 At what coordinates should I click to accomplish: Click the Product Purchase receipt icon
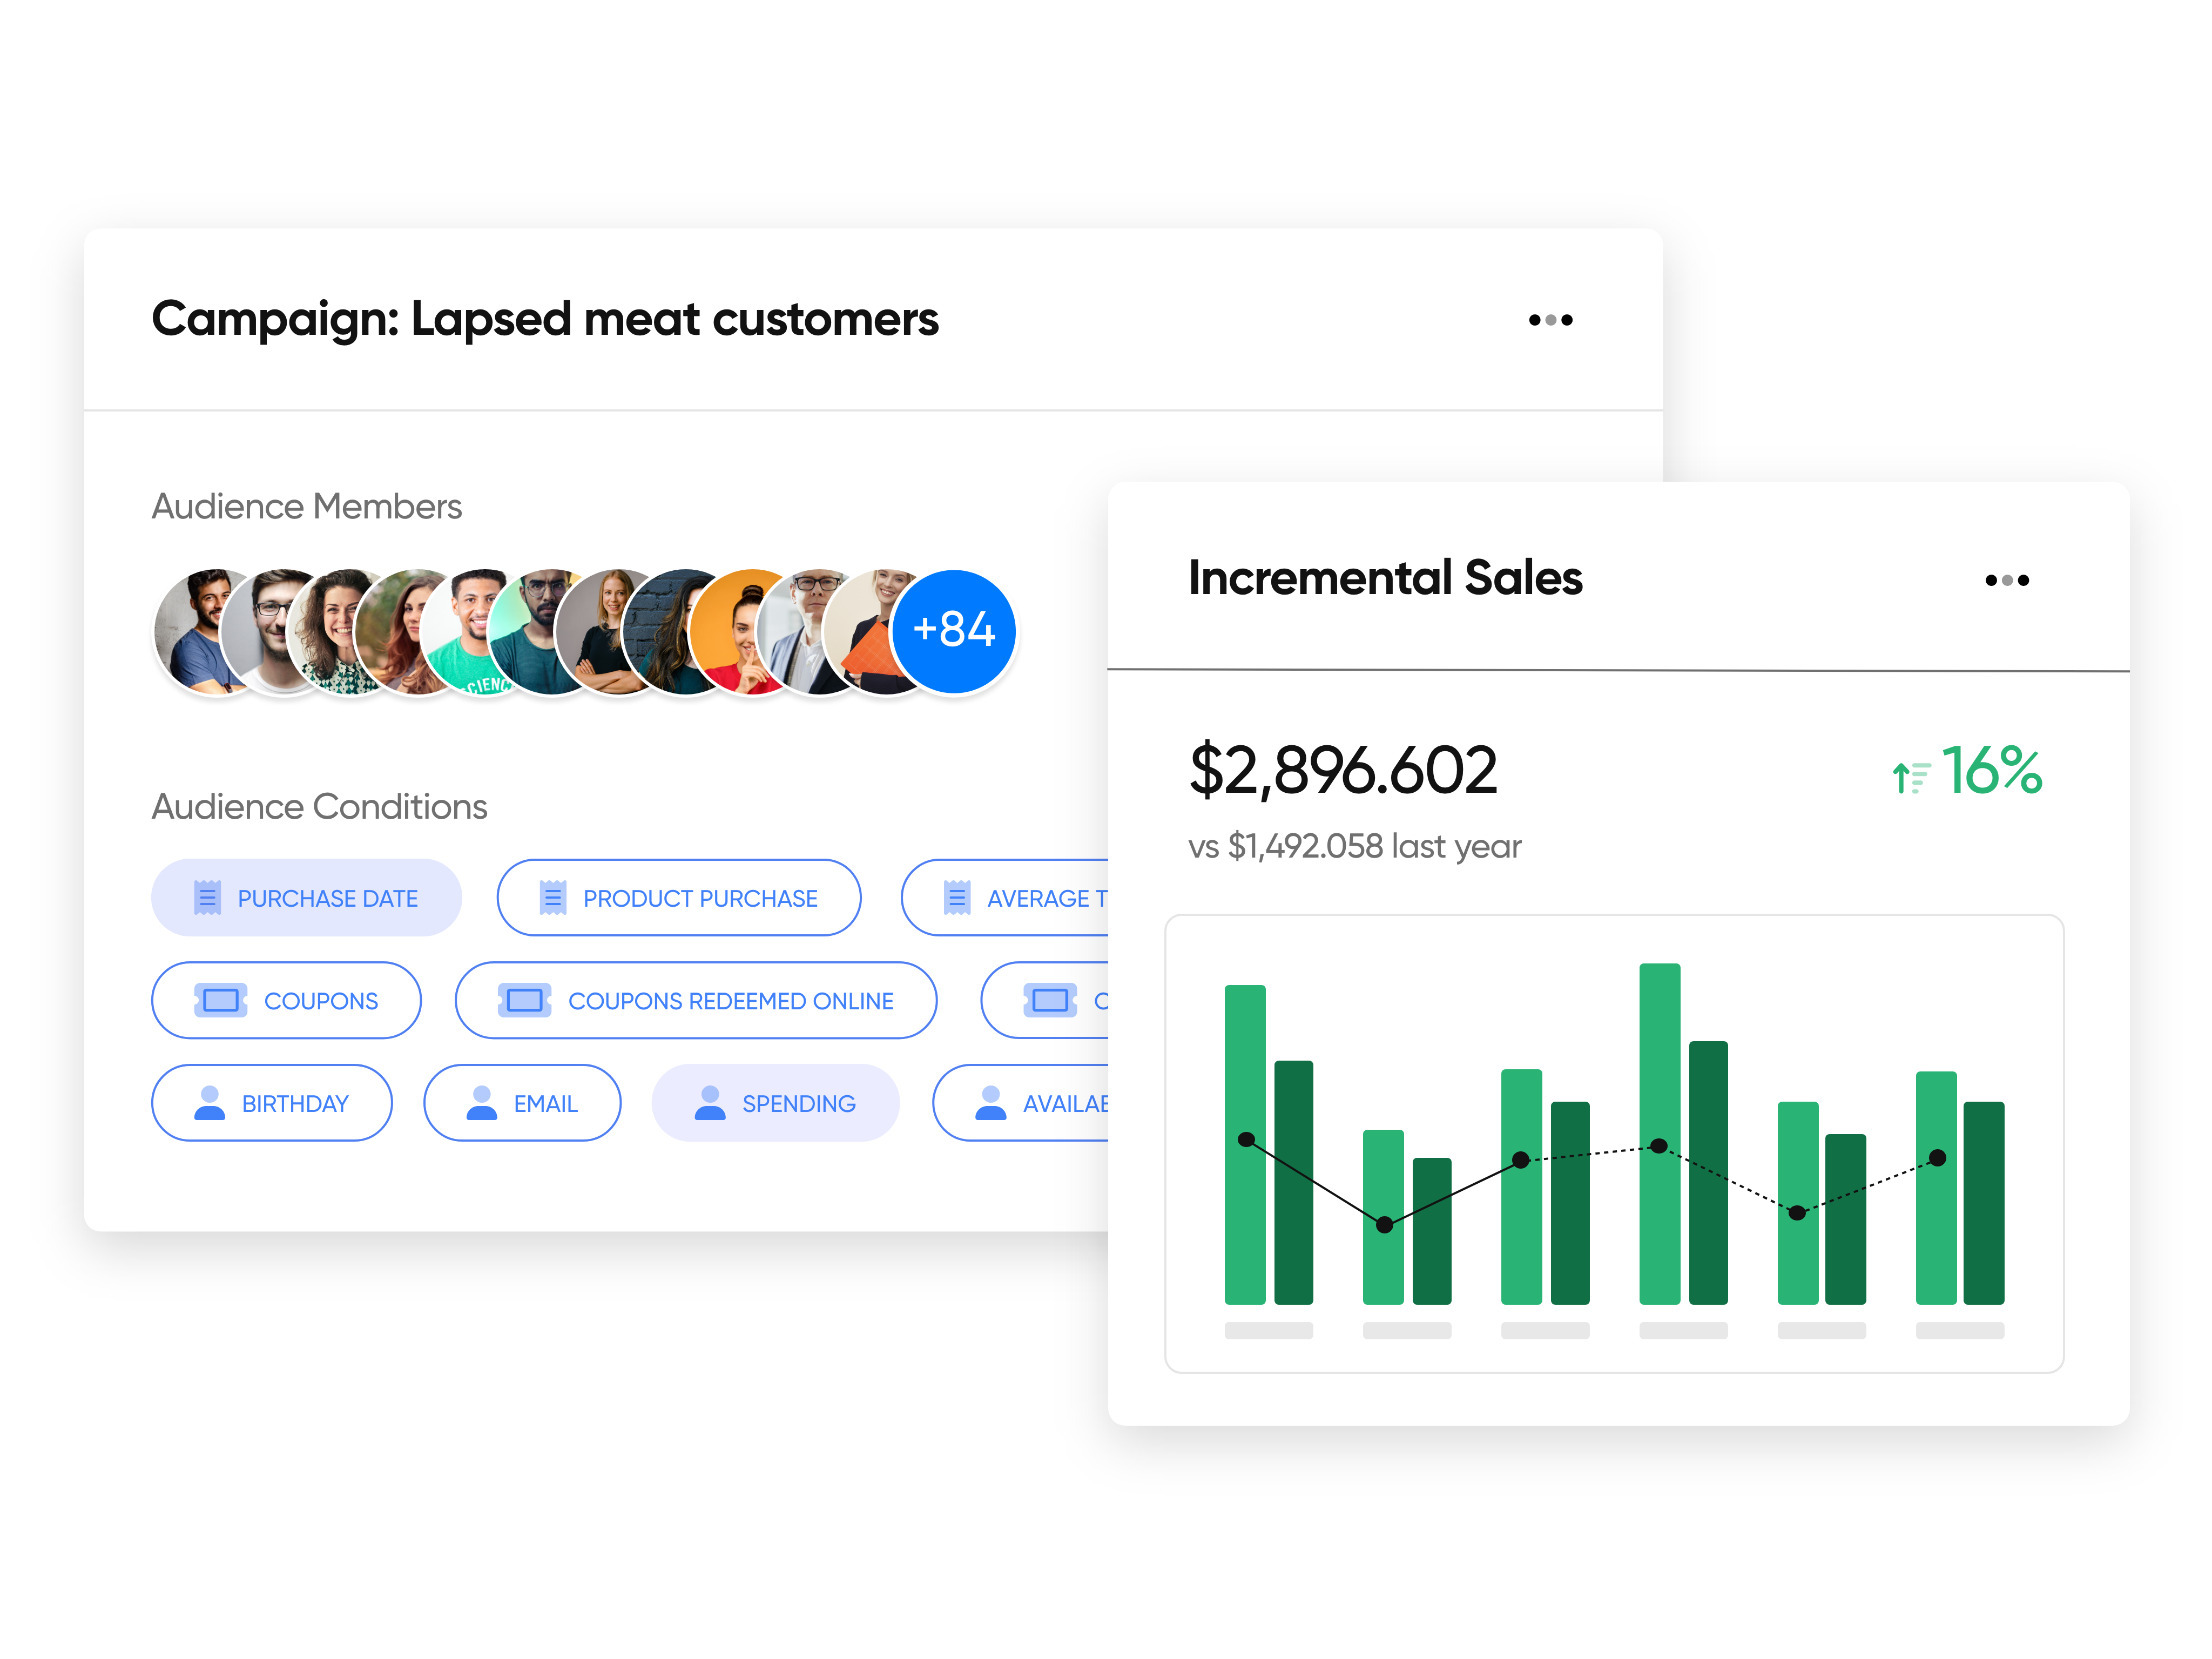click(x=552, y=897)
